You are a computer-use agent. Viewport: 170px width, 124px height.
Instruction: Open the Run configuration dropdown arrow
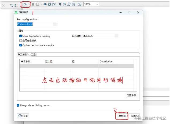pos(54,24)
